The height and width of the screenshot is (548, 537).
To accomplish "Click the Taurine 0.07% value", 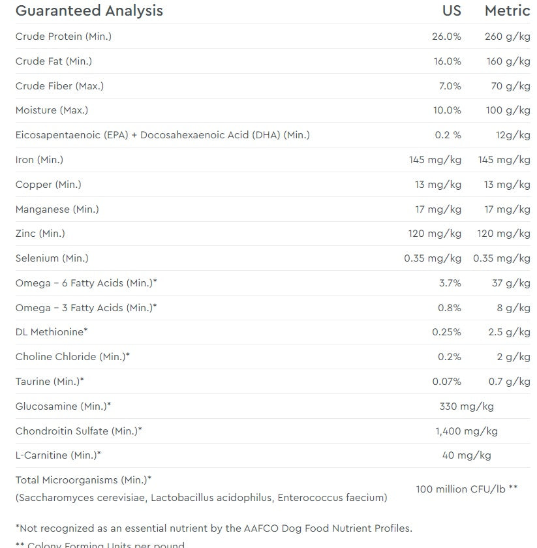I will [446, 382].
